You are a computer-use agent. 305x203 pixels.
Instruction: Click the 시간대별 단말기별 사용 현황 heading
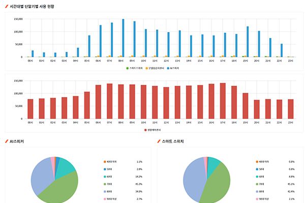(x=32, y=7)
